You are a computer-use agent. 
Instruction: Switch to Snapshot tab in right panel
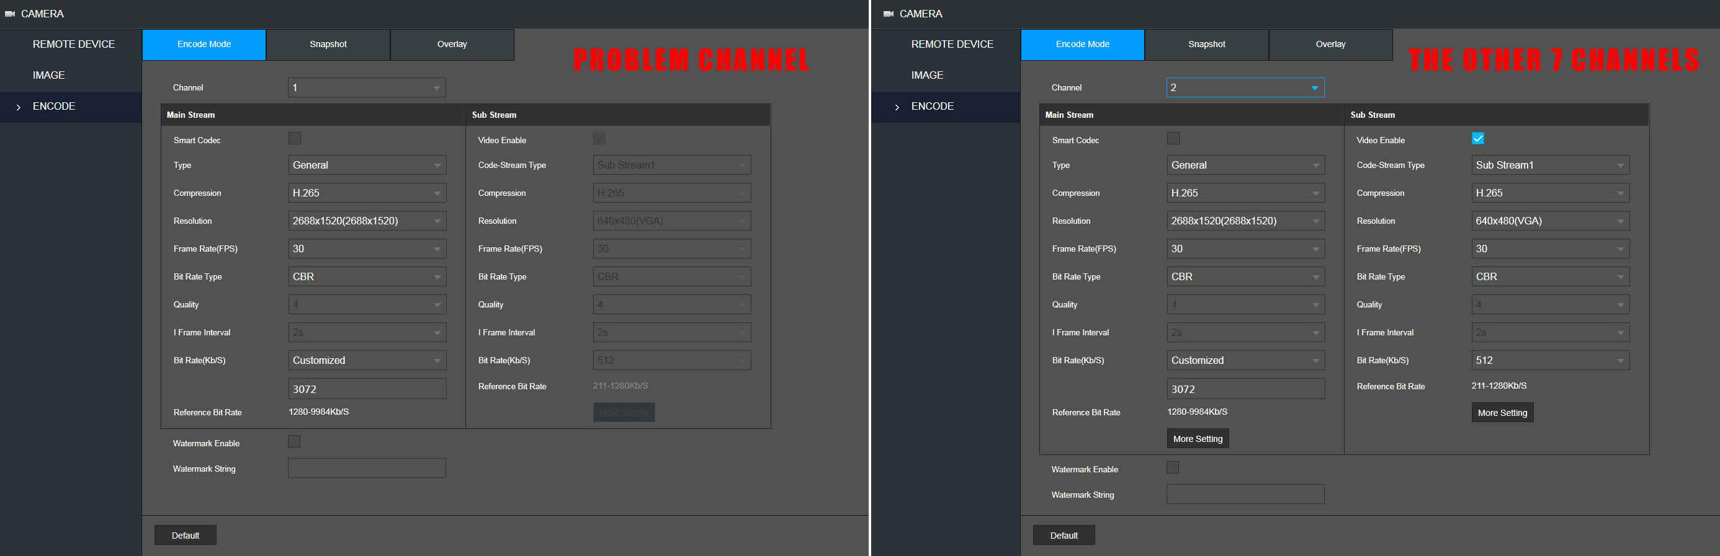[1207, 45]
